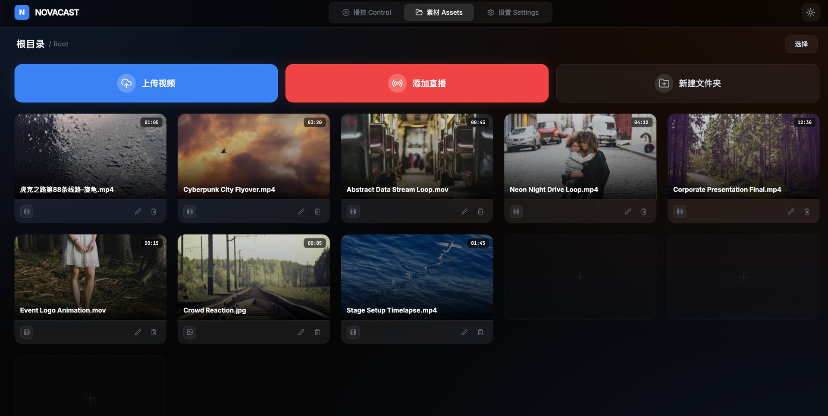Click the 04:12 duration badge
Viewport: 828px width, 416px height.
click(641, 123)
